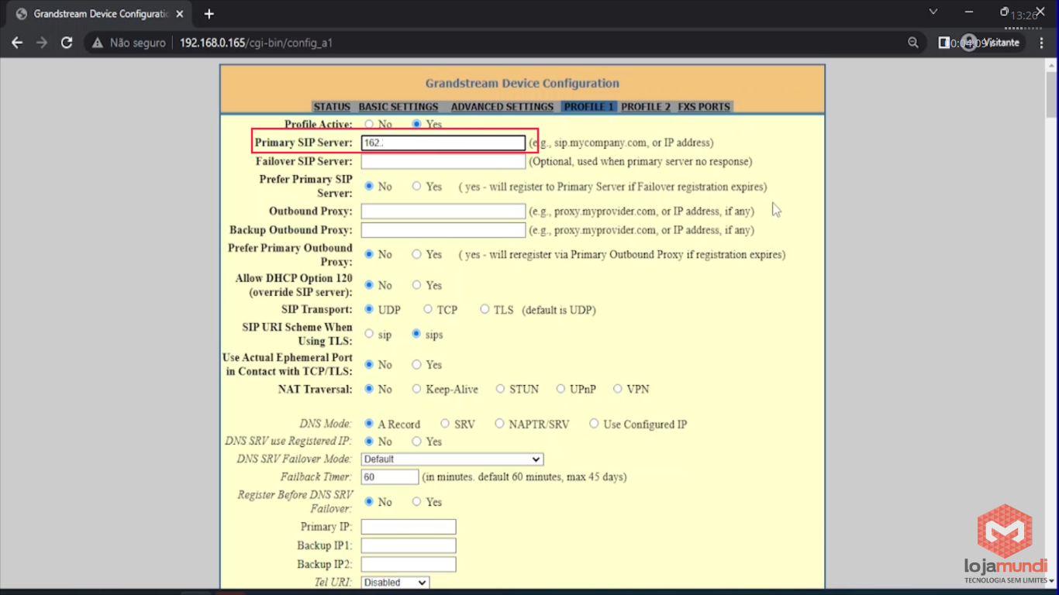Open the Tel URI dropdown
The height and width of the screenshot is (595, 1059).
click(395, 583)
